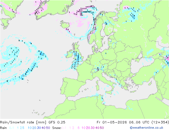The image size is (169, 130).
Task: Click the 'Rain' legend label
Action: pyautogui.click(x=3, y=128)
